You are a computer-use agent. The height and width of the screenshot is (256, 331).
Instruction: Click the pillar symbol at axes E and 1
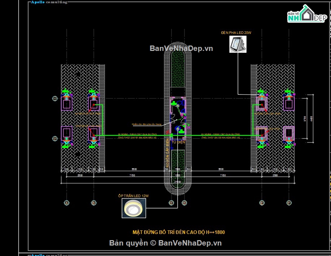(x=262, y=104)
